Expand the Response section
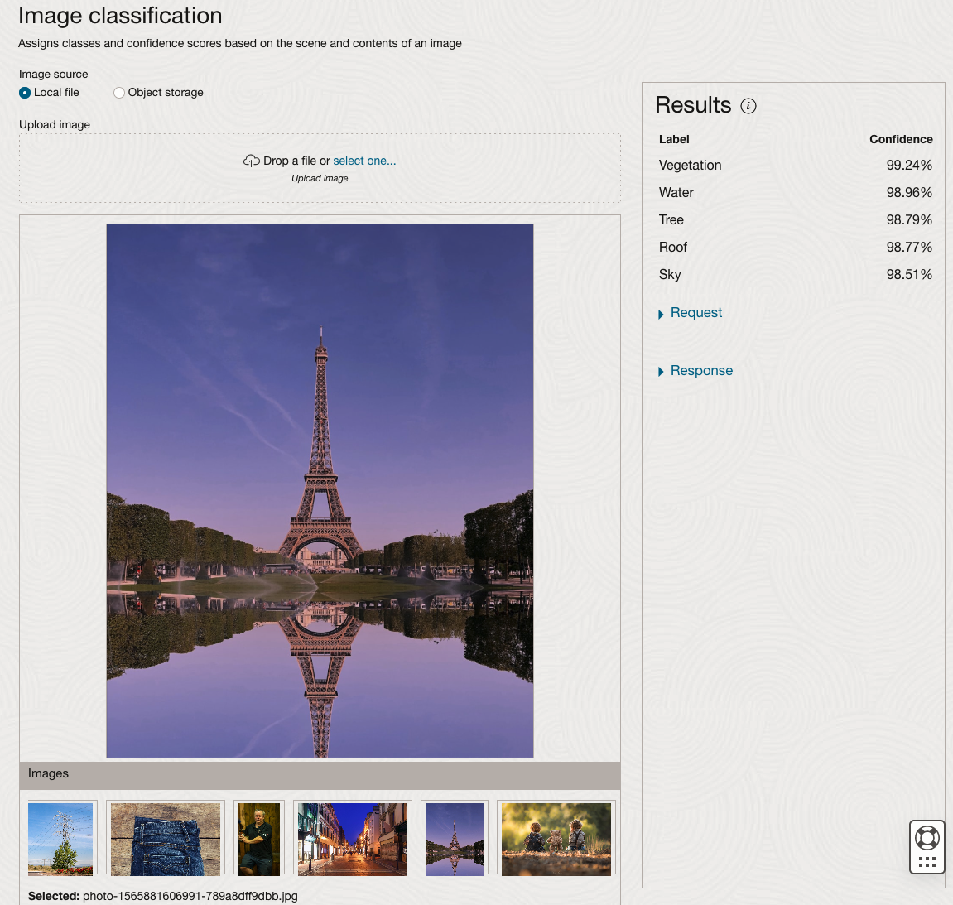The height and width of the screenshot is (905, 953). click(700, 371)
